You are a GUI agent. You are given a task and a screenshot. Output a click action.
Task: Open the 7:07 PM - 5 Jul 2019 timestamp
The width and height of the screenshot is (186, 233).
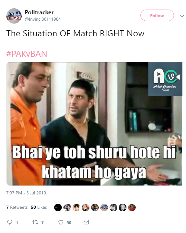coord(26,193)
